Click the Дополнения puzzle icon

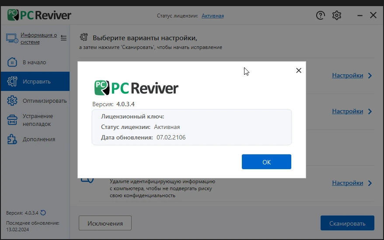12,139
